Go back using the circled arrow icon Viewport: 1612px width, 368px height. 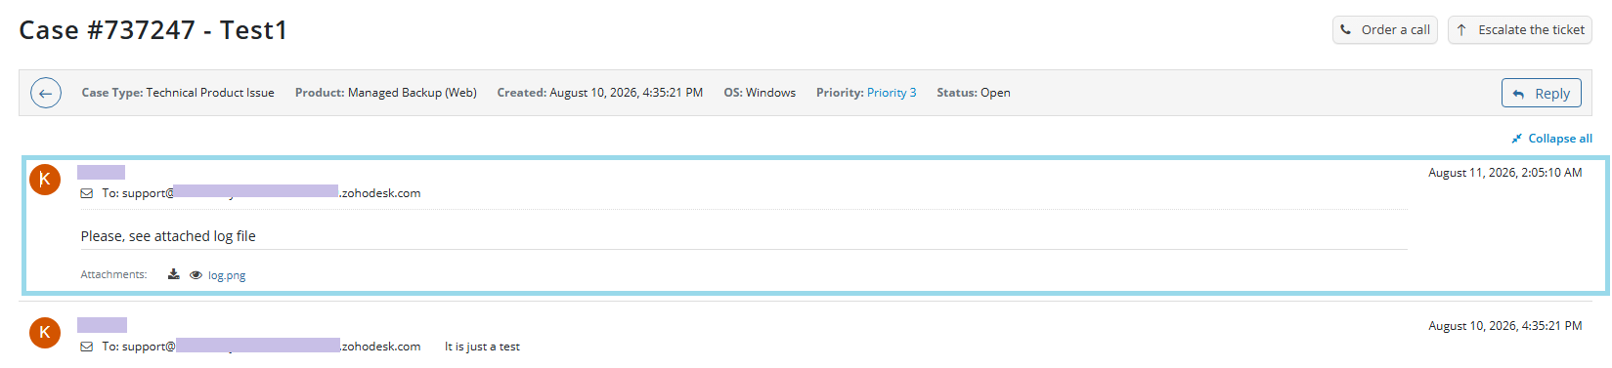pyautogui.click(x=46, y=93)
